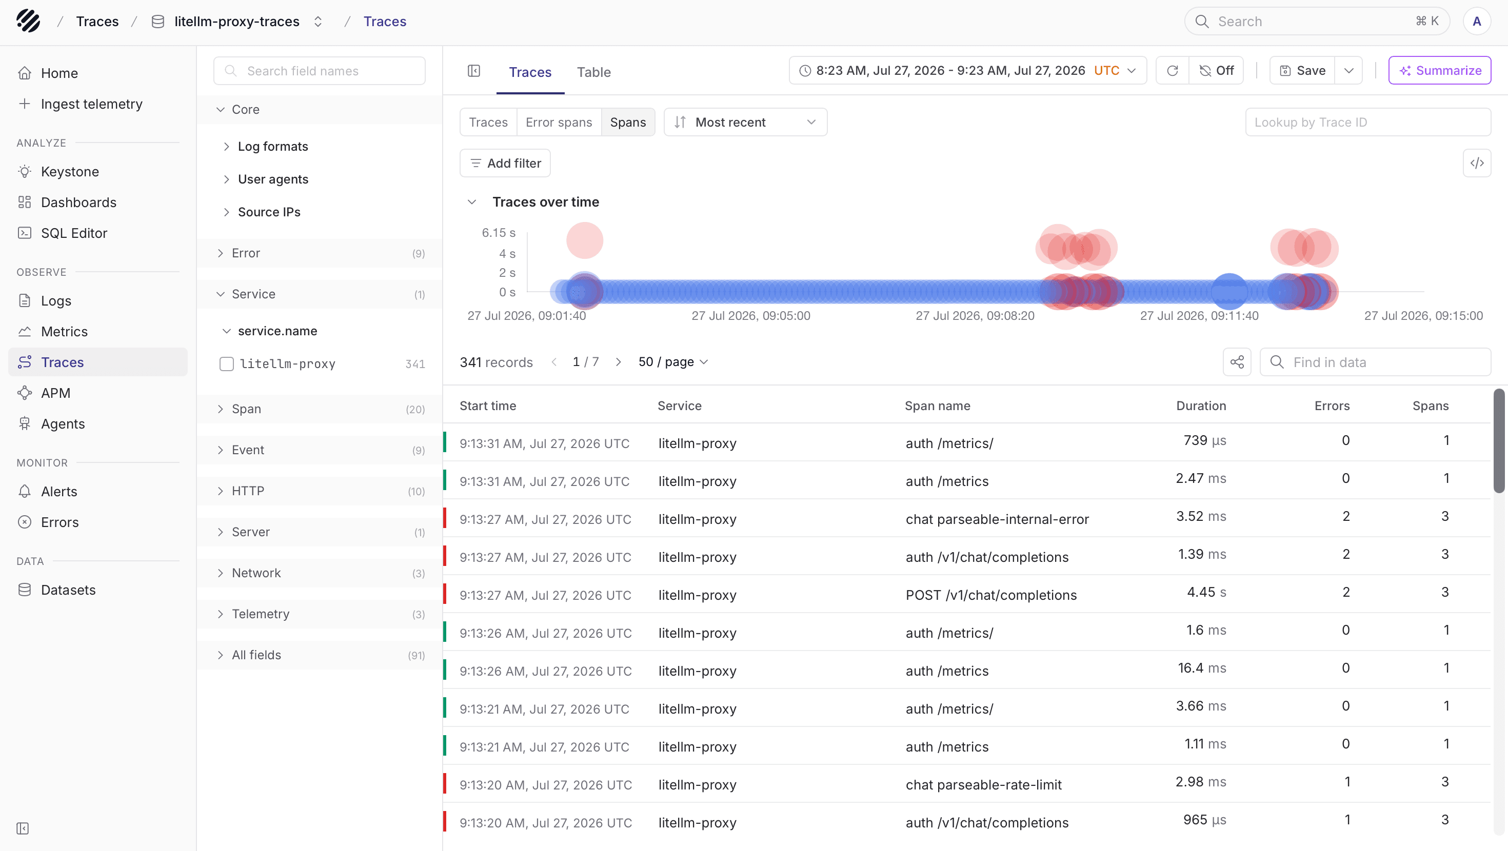Collapse the left sidebar
The width and height of the screenshot is (1508, 851).
tap(23, 828)
